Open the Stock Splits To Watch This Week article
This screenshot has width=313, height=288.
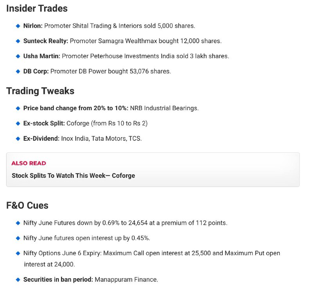pos(73,175)
